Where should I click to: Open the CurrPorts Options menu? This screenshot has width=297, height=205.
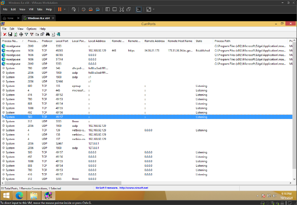(31, 29)
